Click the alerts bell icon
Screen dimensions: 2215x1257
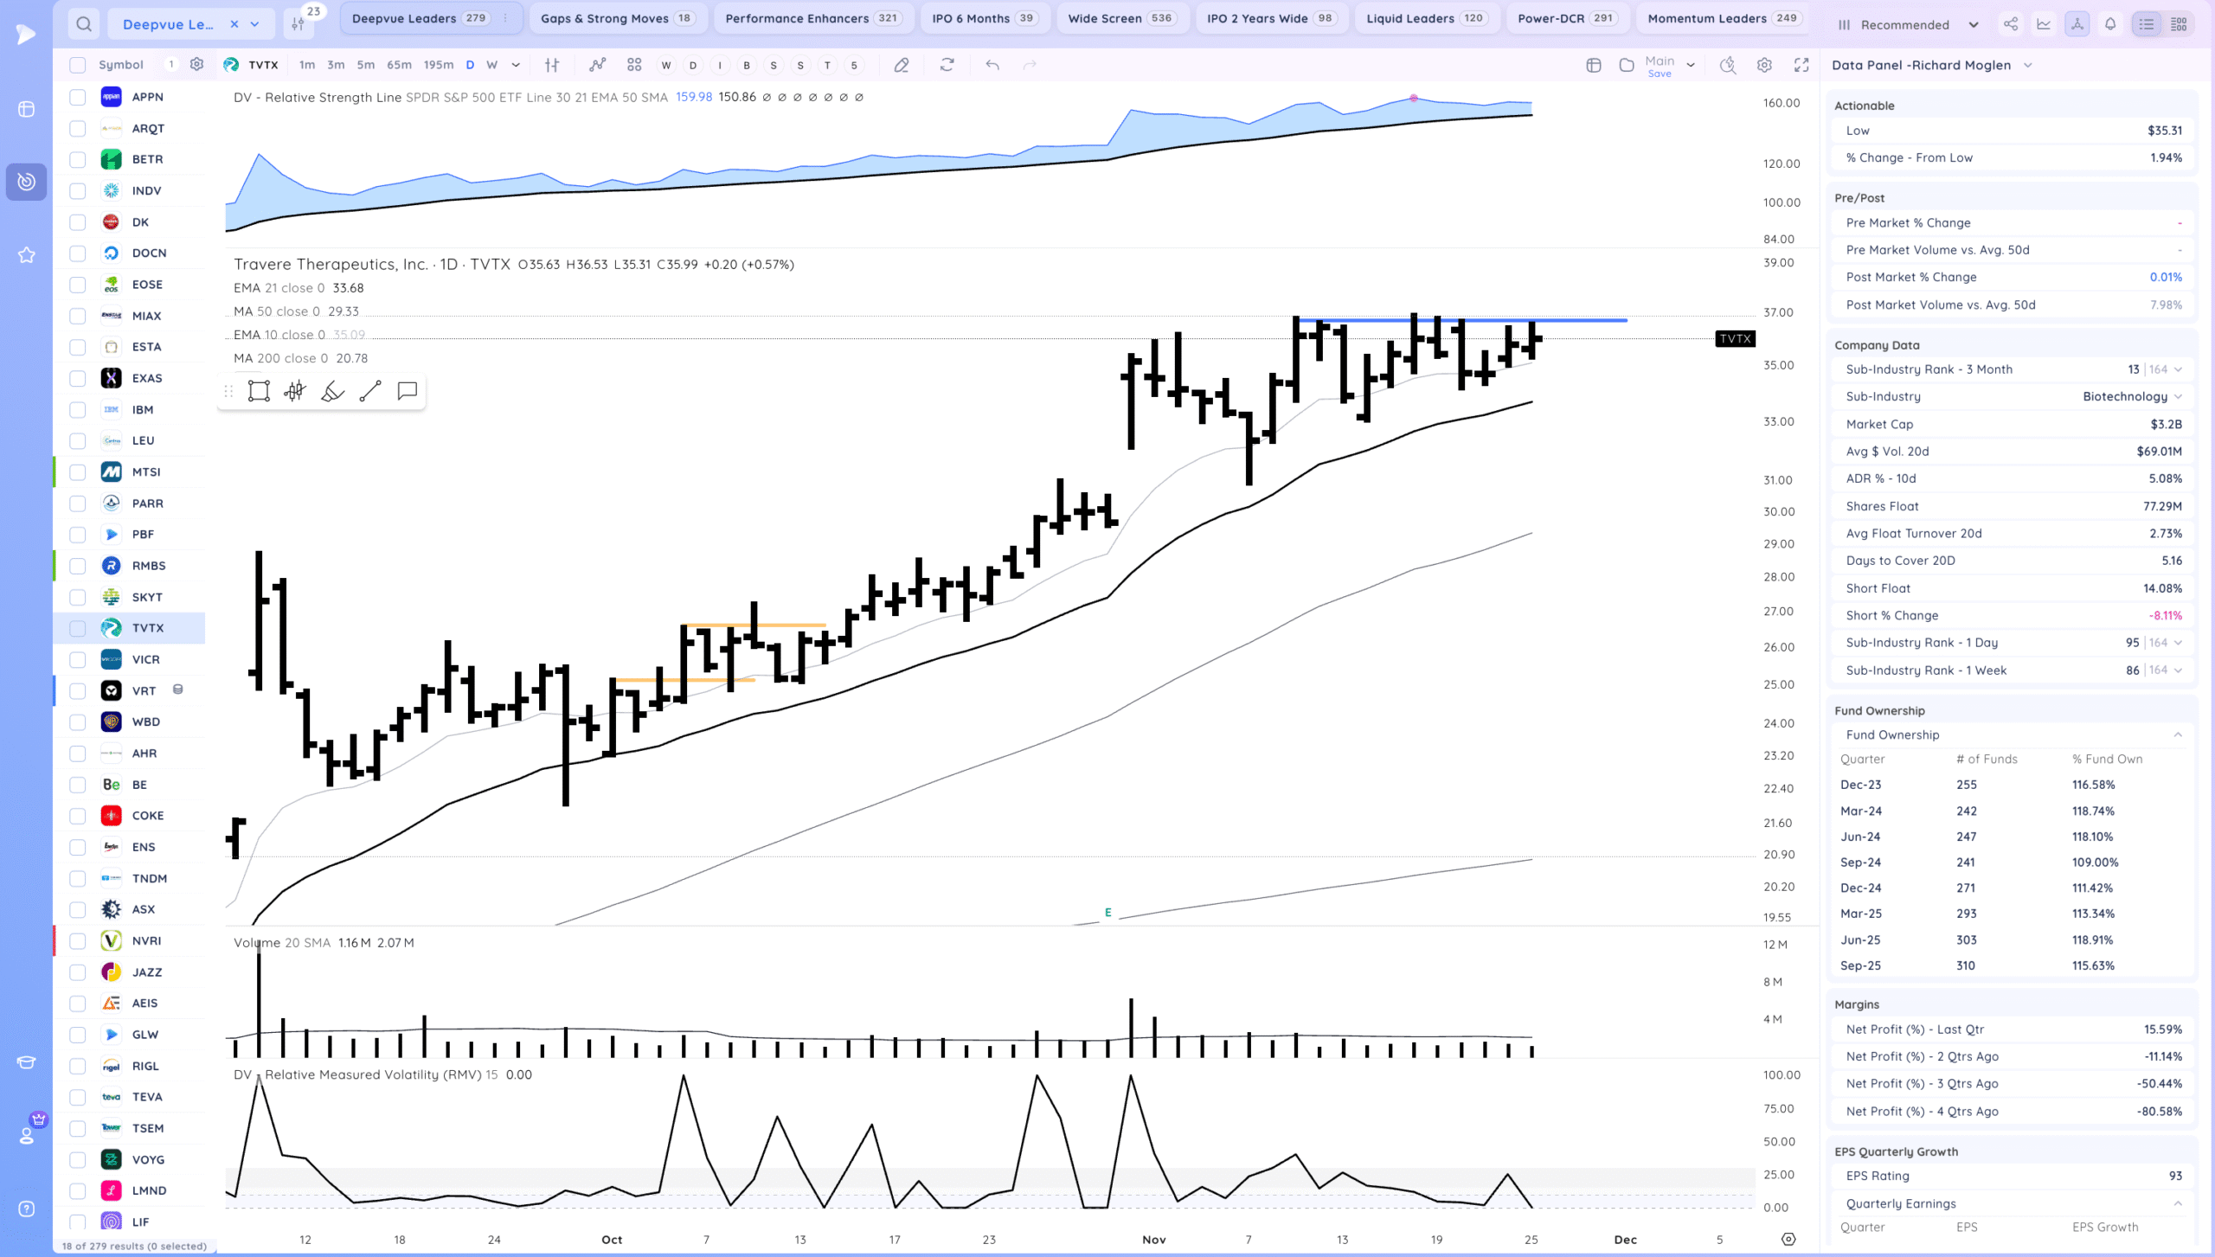point(2110,24)
